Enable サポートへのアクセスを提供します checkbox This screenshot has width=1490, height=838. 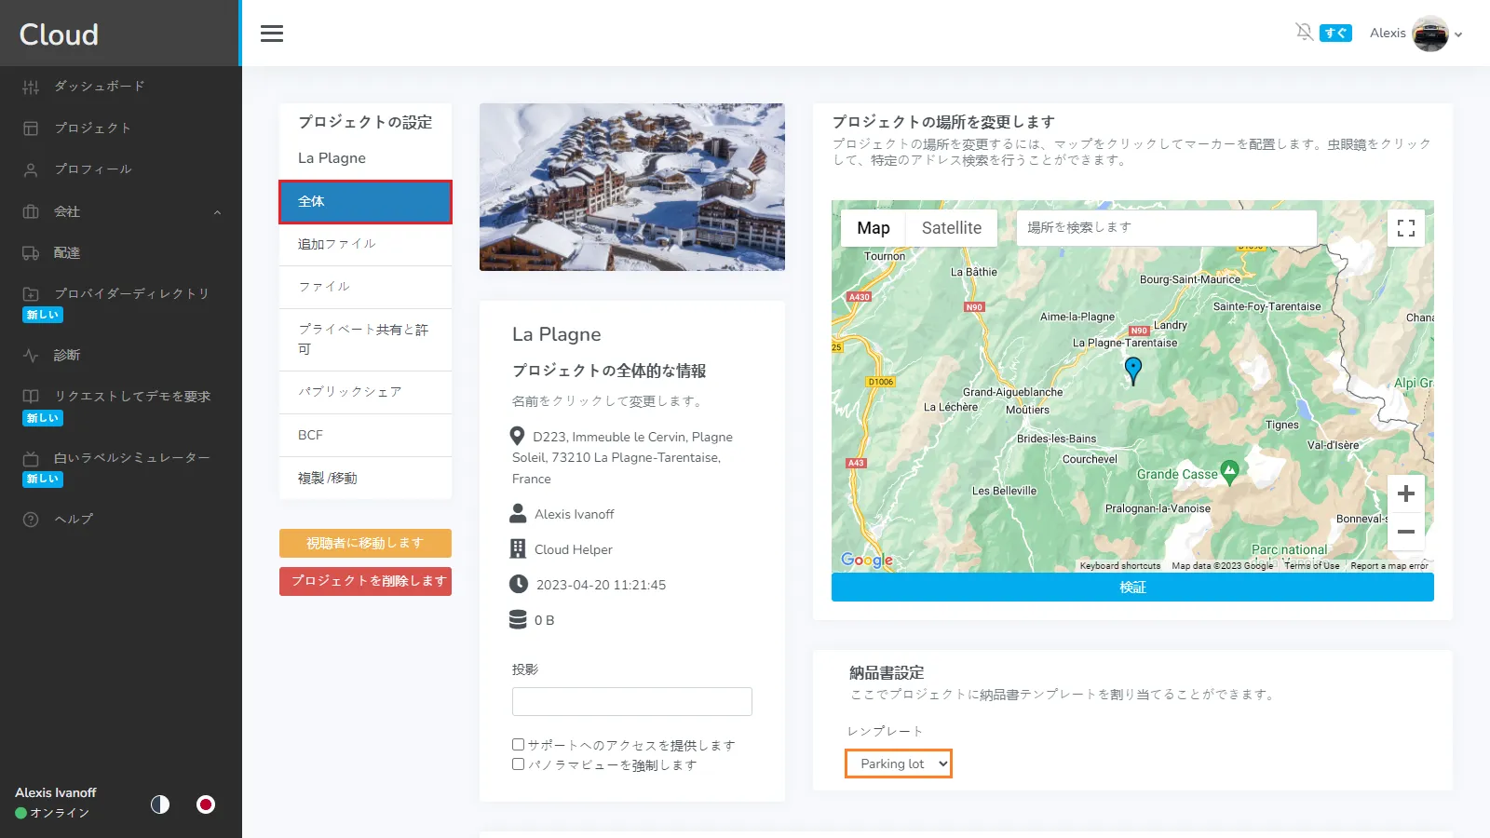coord(518,745)
